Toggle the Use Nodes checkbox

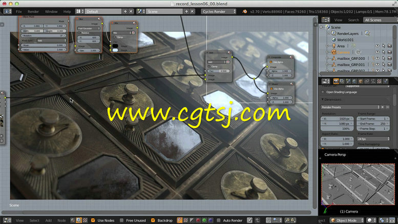coord(93,220)
